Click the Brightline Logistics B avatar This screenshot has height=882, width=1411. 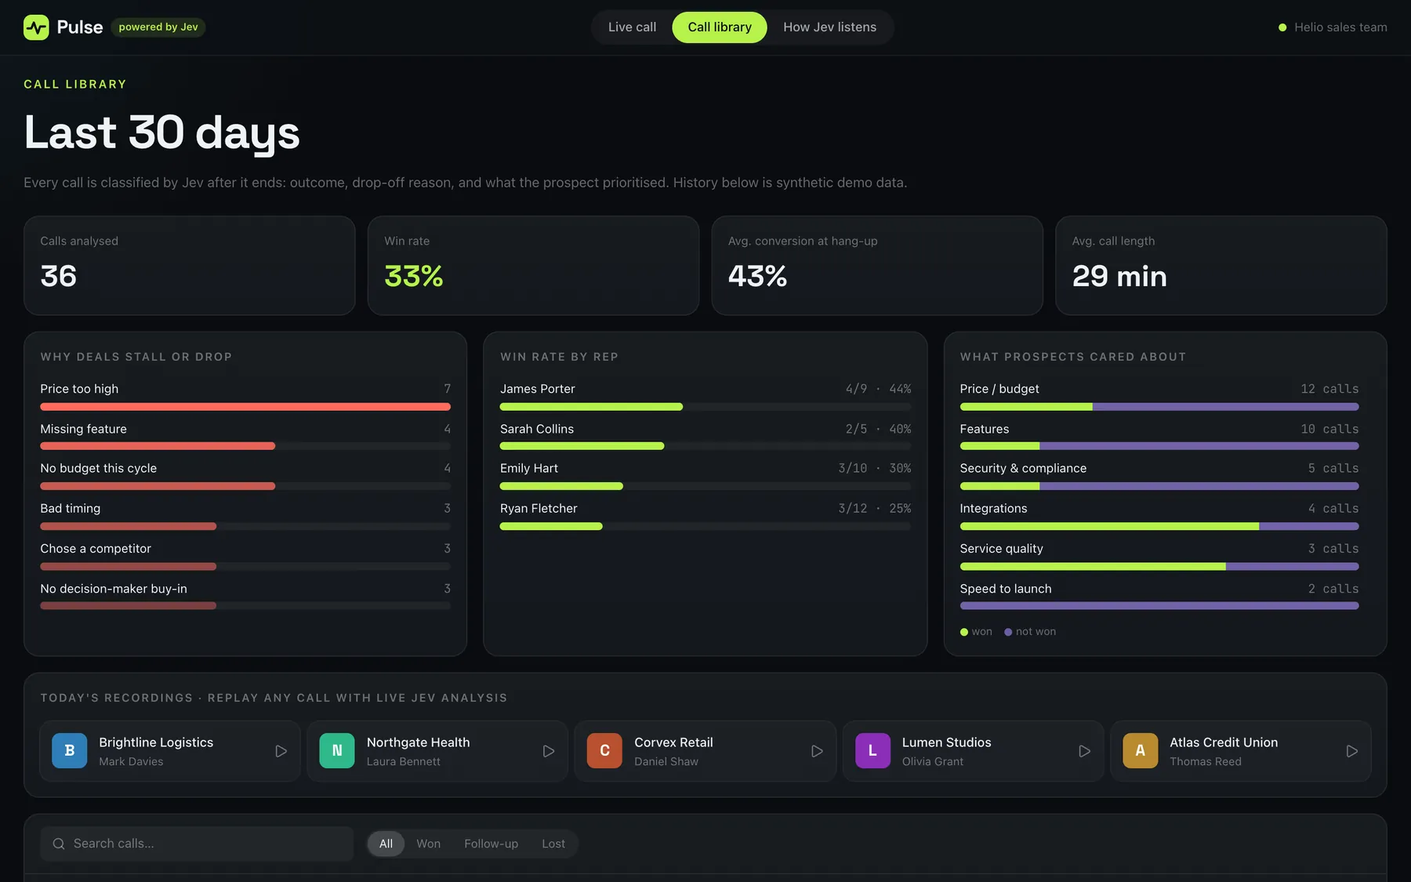point(70,751)
